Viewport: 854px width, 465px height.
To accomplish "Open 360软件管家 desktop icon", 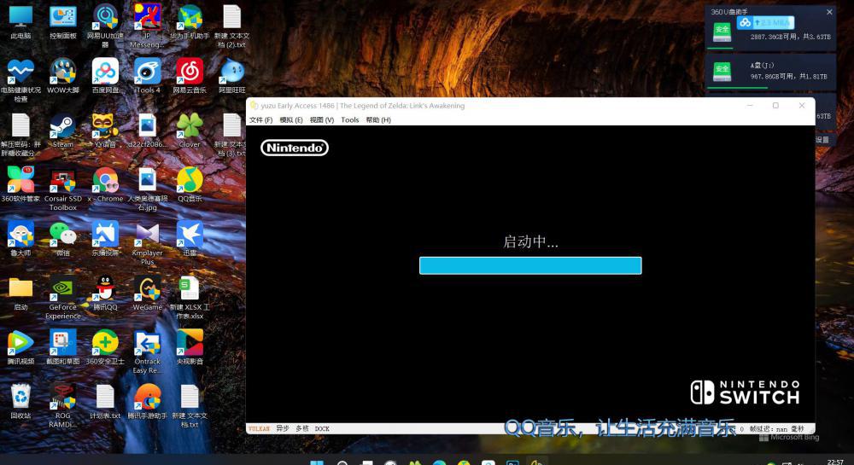I will point(20,183).
